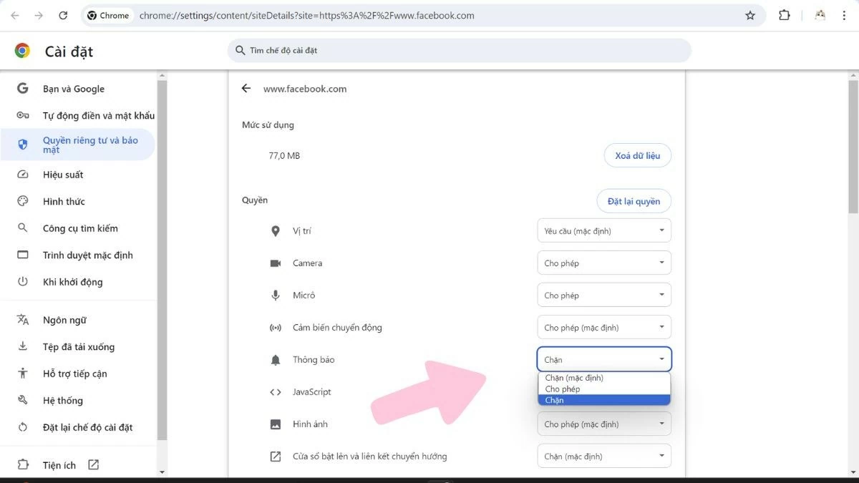Screen dimensions: 859x483
Task: Click the bookmark star in the address bar
Action: click(x=749, y=14)
